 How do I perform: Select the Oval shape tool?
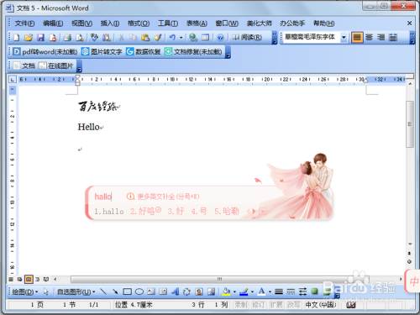tap(139, 291)
